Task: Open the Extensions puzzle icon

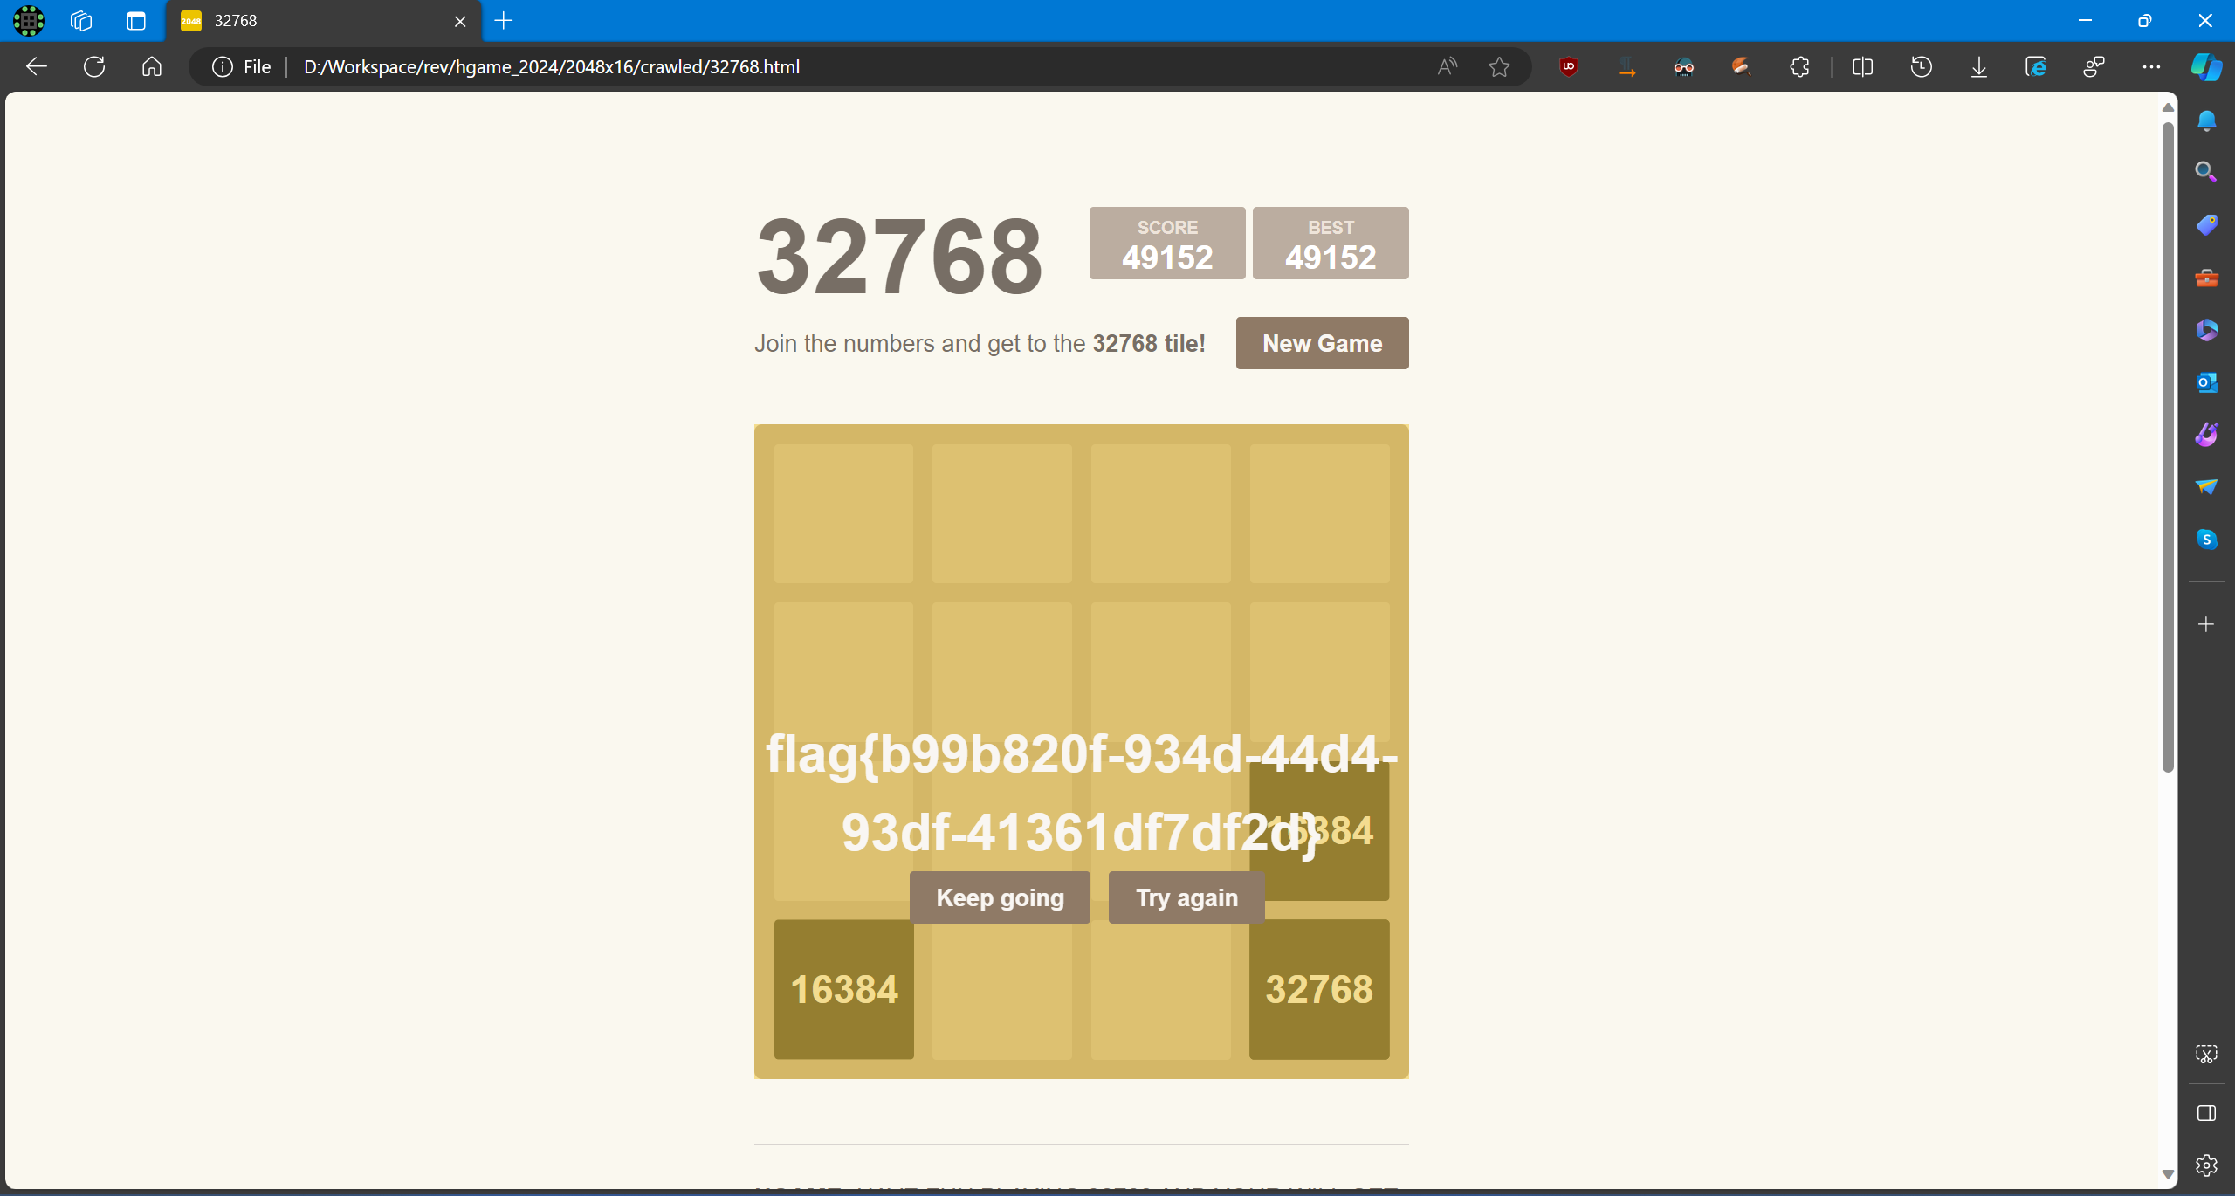Action: coord(1799,67)
